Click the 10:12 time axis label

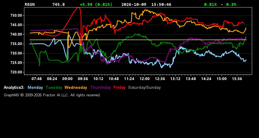98,79
